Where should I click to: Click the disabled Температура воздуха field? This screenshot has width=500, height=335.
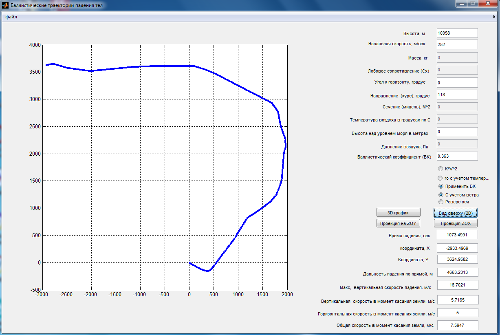(x=457, y=119)
